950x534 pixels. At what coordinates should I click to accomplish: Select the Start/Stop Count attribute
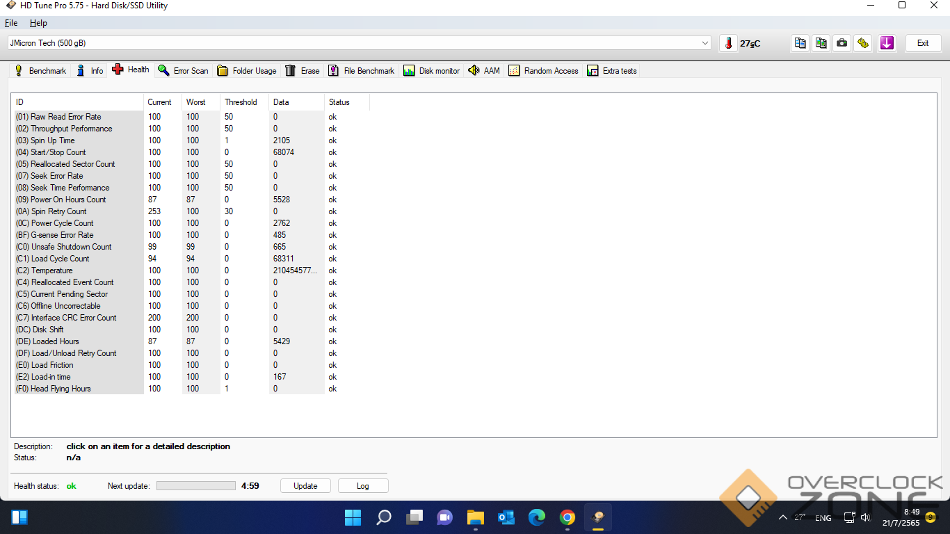(x=192, y=152)
